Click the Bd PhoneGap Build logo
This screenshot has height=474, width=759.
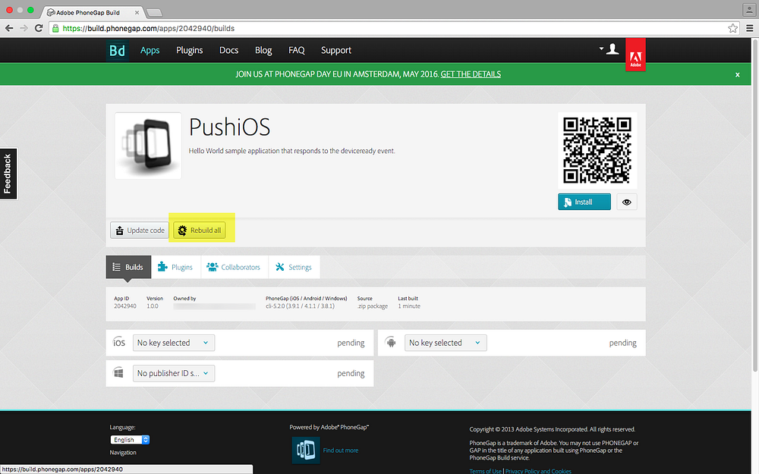[117, 50]
